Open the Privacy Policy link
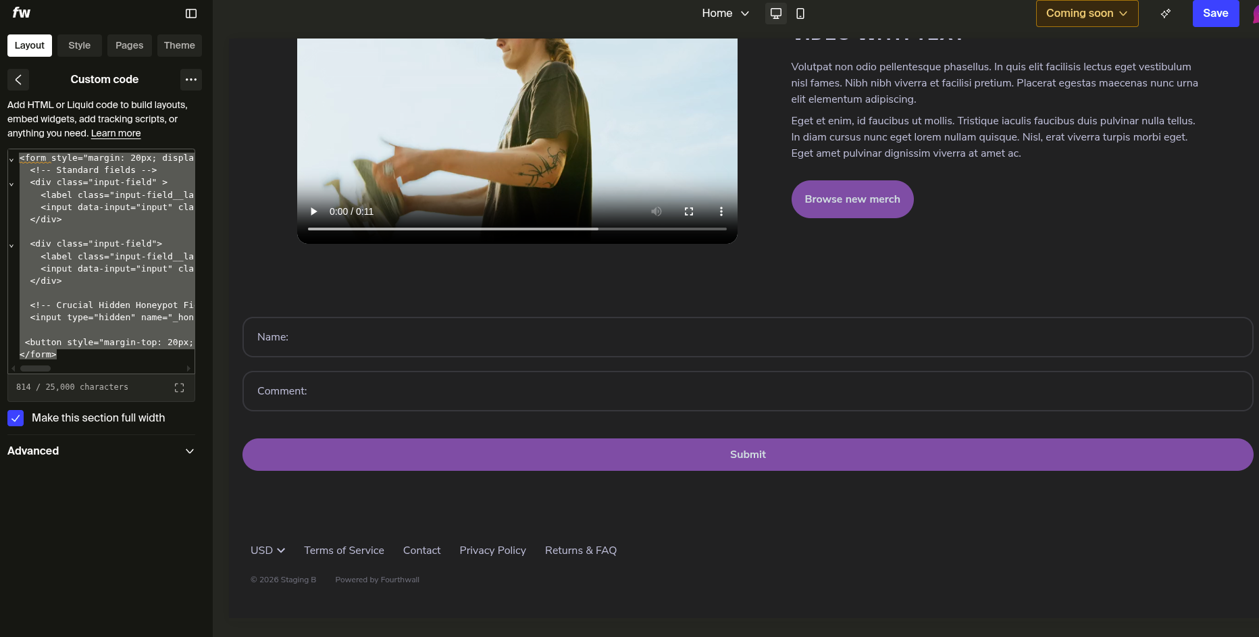This screenshot has height=637, width=1259. pos(492,551)
